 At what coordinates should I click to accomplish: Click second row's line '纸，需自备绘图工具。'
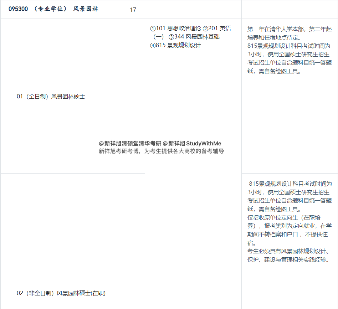[x=274, y=209]
